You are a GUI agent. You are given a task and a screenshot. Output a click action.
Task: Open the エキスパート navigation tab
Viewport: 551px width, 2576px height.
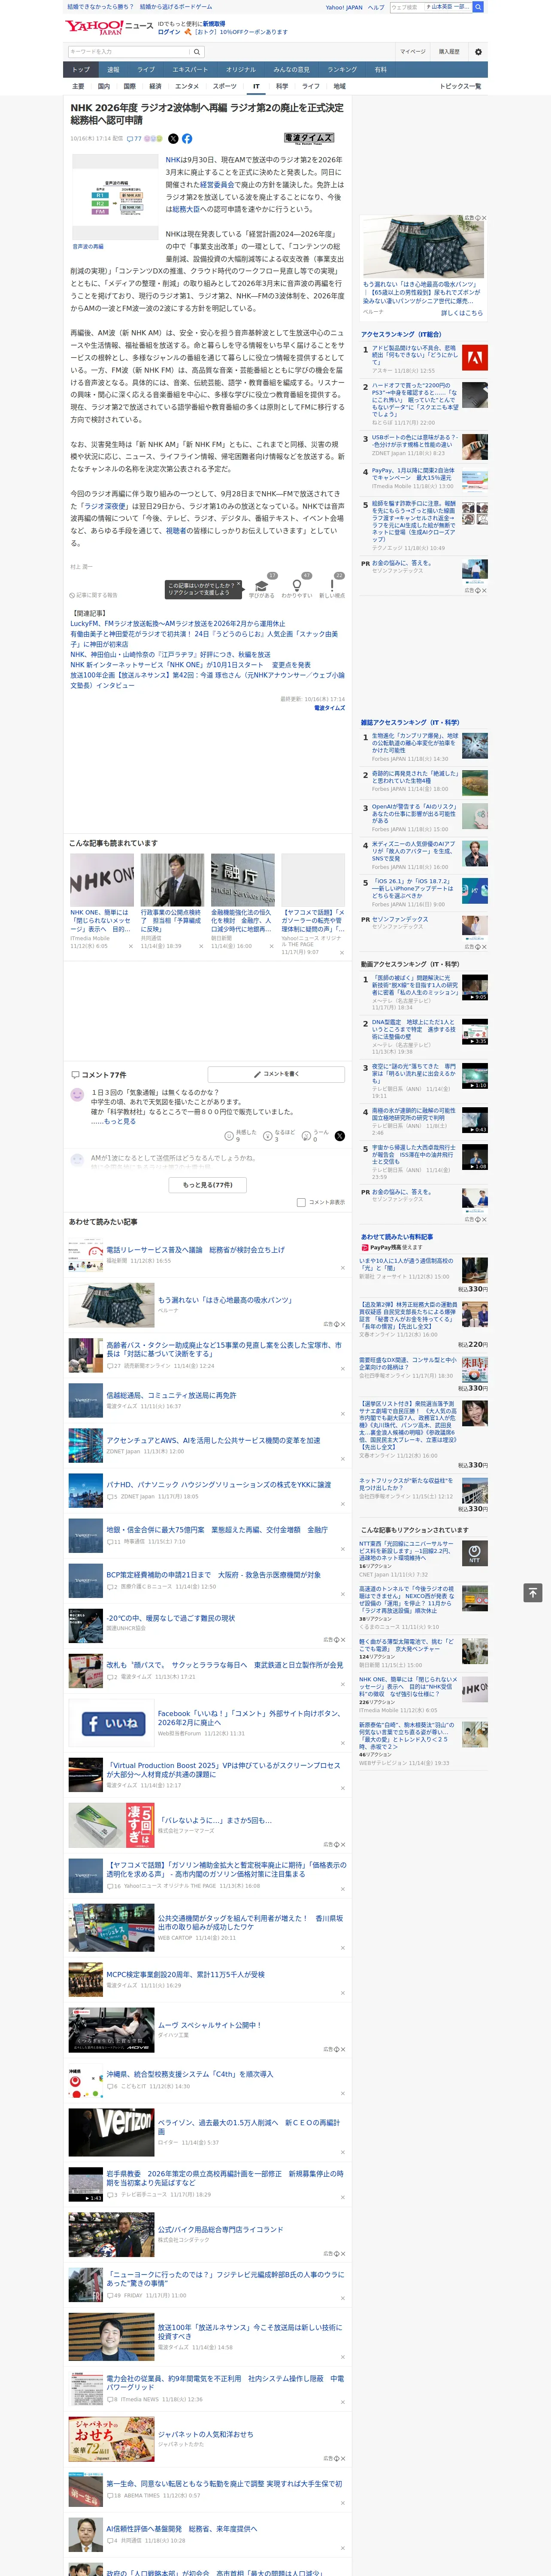coord(190,70)
